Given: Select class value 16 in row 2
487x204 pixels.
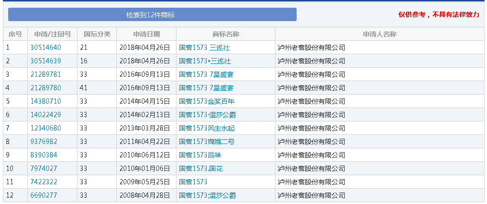Looking at the screenshot, I should coord(84,61).
